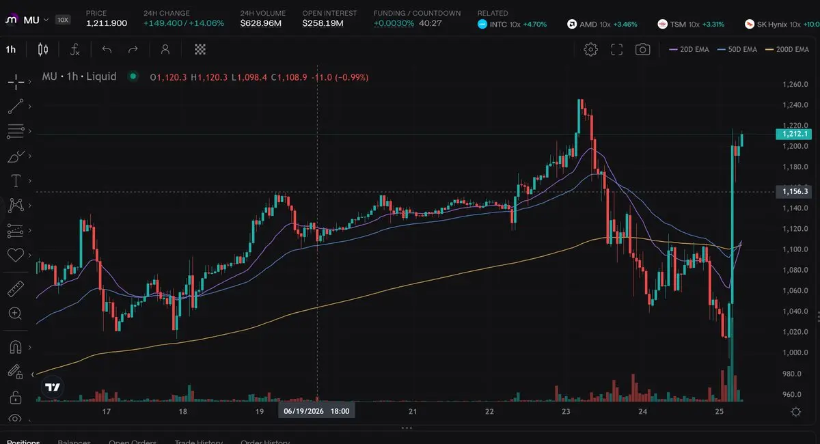This screenshot has width=820, height=444.
Task: Toggle lock all drawings padlock
Action: tap(16, 397)
